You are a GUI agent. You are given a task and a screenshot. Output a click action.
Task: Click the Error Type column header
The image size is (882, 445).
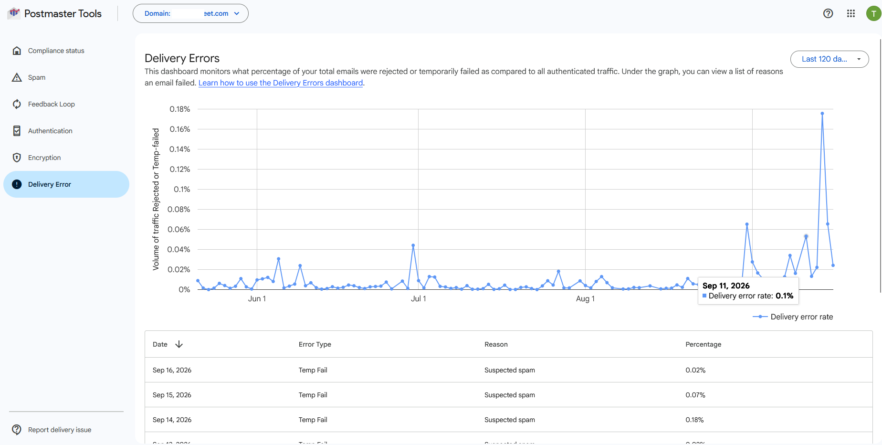tap(315, 344)
